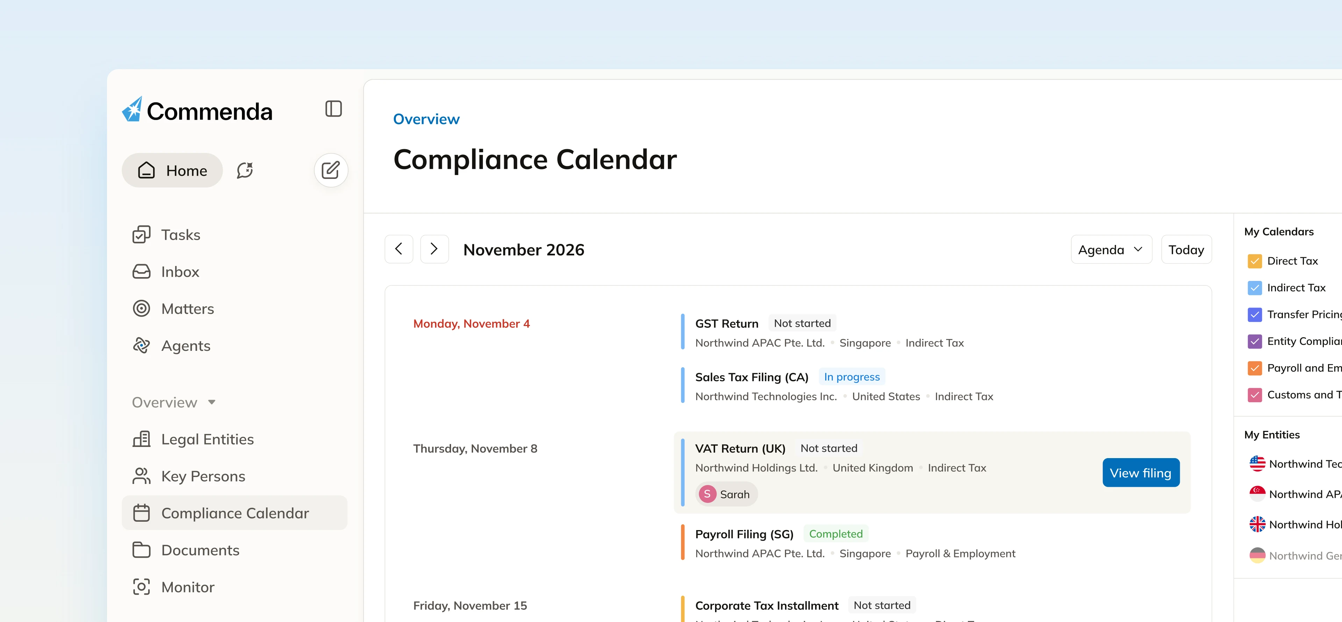Uncheck the Direct Tax calendar
This screenshot has width=1342, height=622.
click(1255, 261)
